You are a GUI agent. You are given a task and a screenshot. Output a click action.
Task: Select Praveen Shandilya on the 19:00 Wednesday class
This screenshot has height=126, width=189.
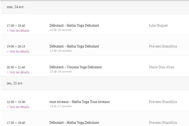pos(163,46)
